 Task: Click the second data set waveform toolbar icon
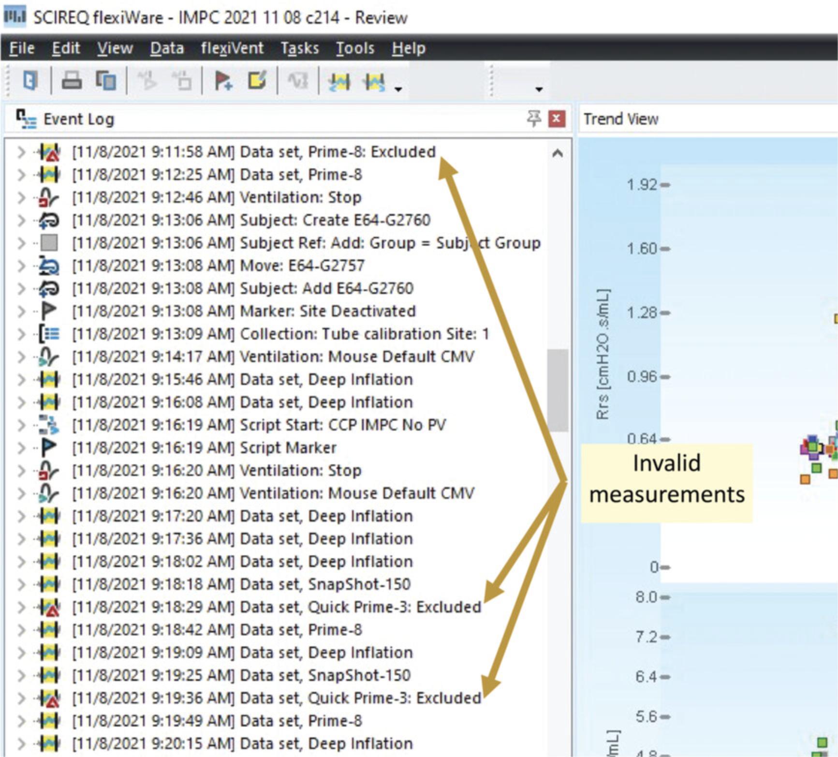374,81
